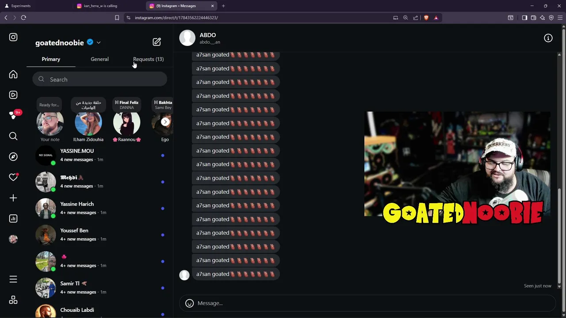Open Mehdi conversation
The height and width of the screenshot is (318, 566).
click(x=99, y=182)
